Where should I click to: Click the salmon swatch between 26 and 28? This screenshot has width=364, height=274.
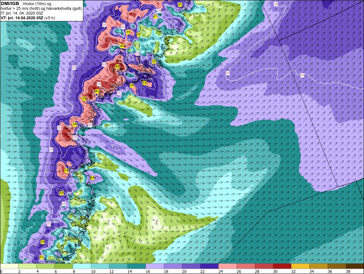coord(246,266)
